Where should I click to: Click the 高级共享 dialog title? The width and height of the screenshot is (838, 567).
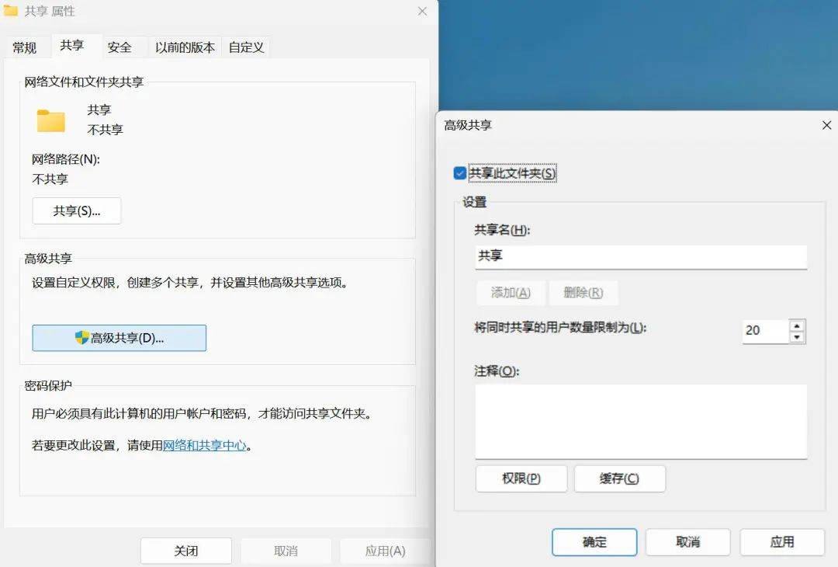pyautogui.click(x=468, y=125)
